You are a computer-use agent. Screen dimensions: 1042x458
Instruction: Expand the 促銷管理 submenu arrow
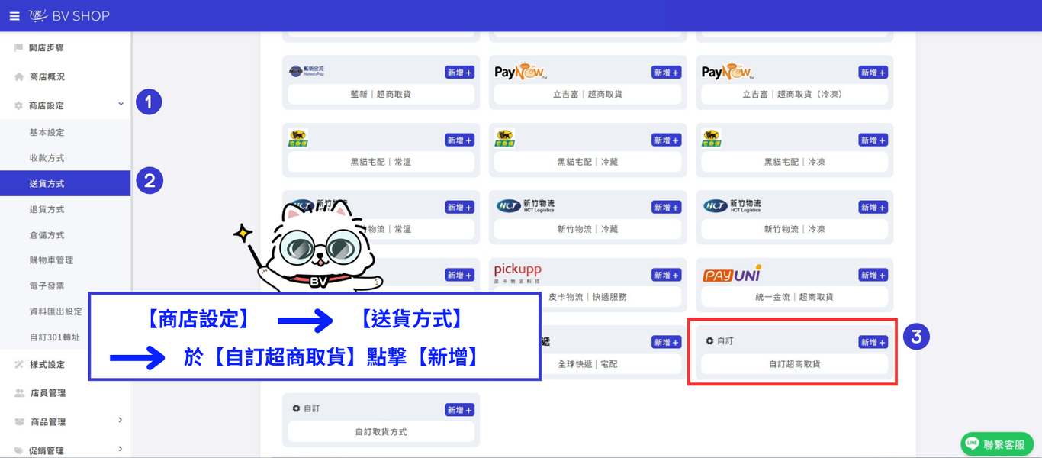121,450
